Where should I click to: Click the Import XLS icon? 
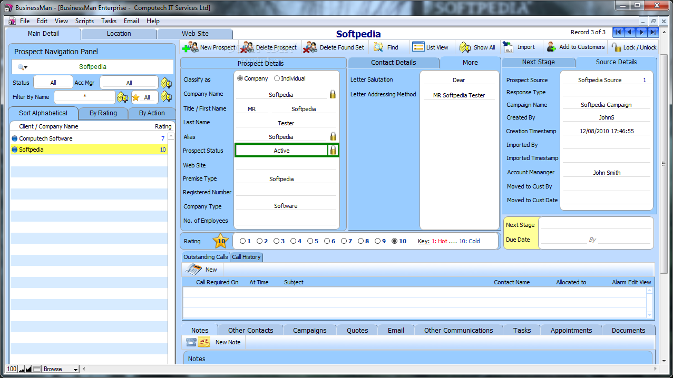pyautogui.click(x=508, y=47)
